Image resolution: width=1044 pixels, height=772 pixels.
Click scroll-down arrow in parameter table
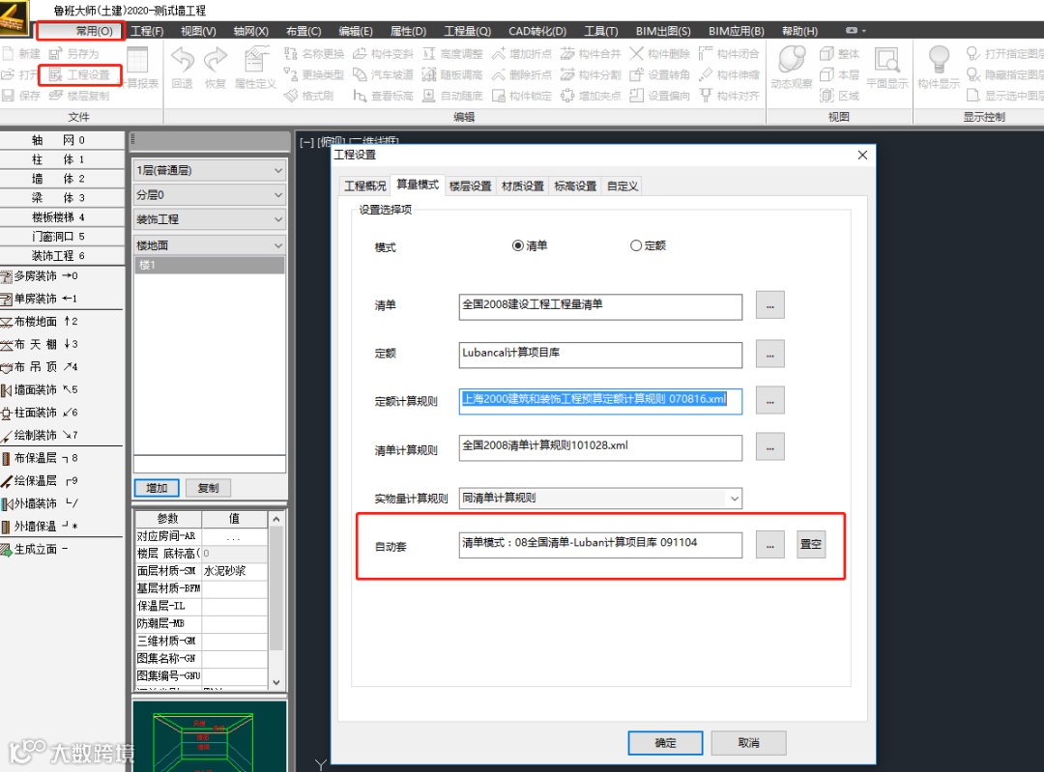click(276, 682)
